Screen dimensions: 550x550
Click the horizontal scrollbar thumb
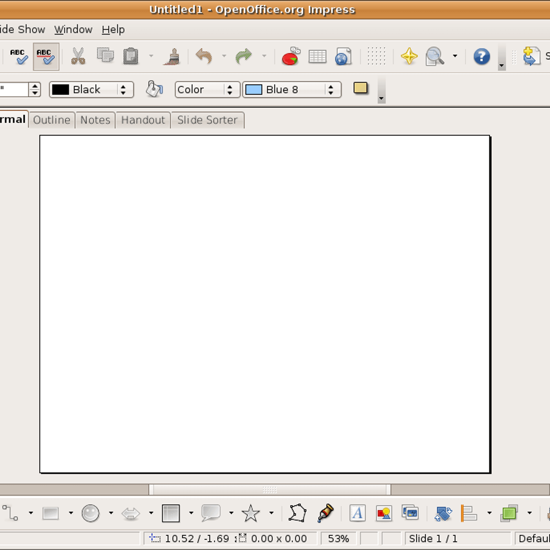[270, 489]
